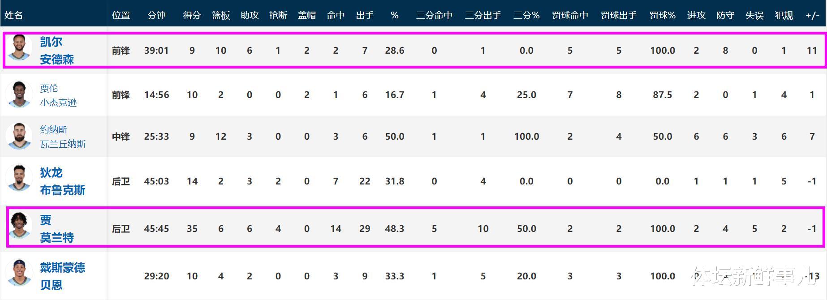Screen dimensions: 827x300
Task: Click Dillon Brooks's player headshot
Action: pyautogui.click(x=19, y=178)
